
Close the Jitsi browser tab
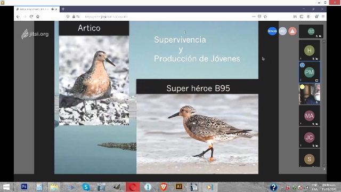point(56,9)
